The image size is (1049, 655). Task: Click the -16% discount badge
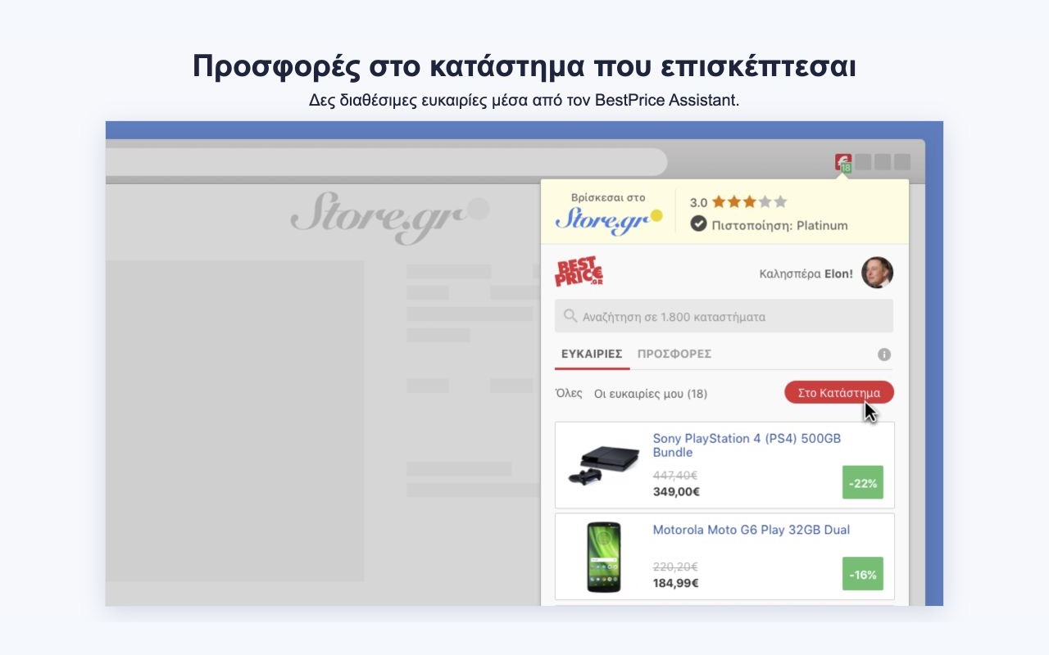click(x=863, y=574)
